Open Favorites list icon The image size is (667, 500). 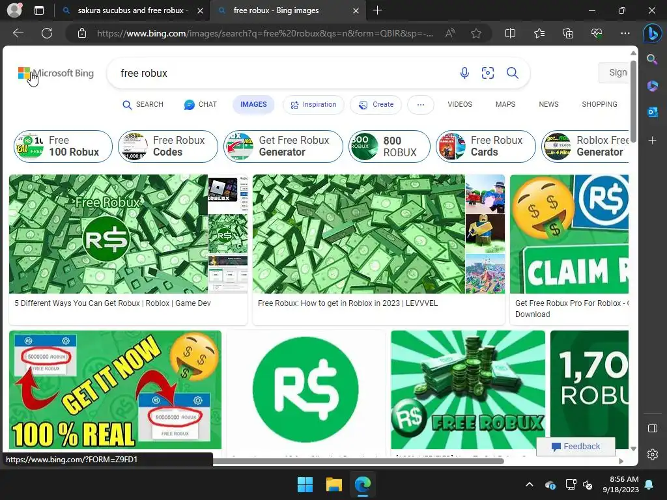539,33
